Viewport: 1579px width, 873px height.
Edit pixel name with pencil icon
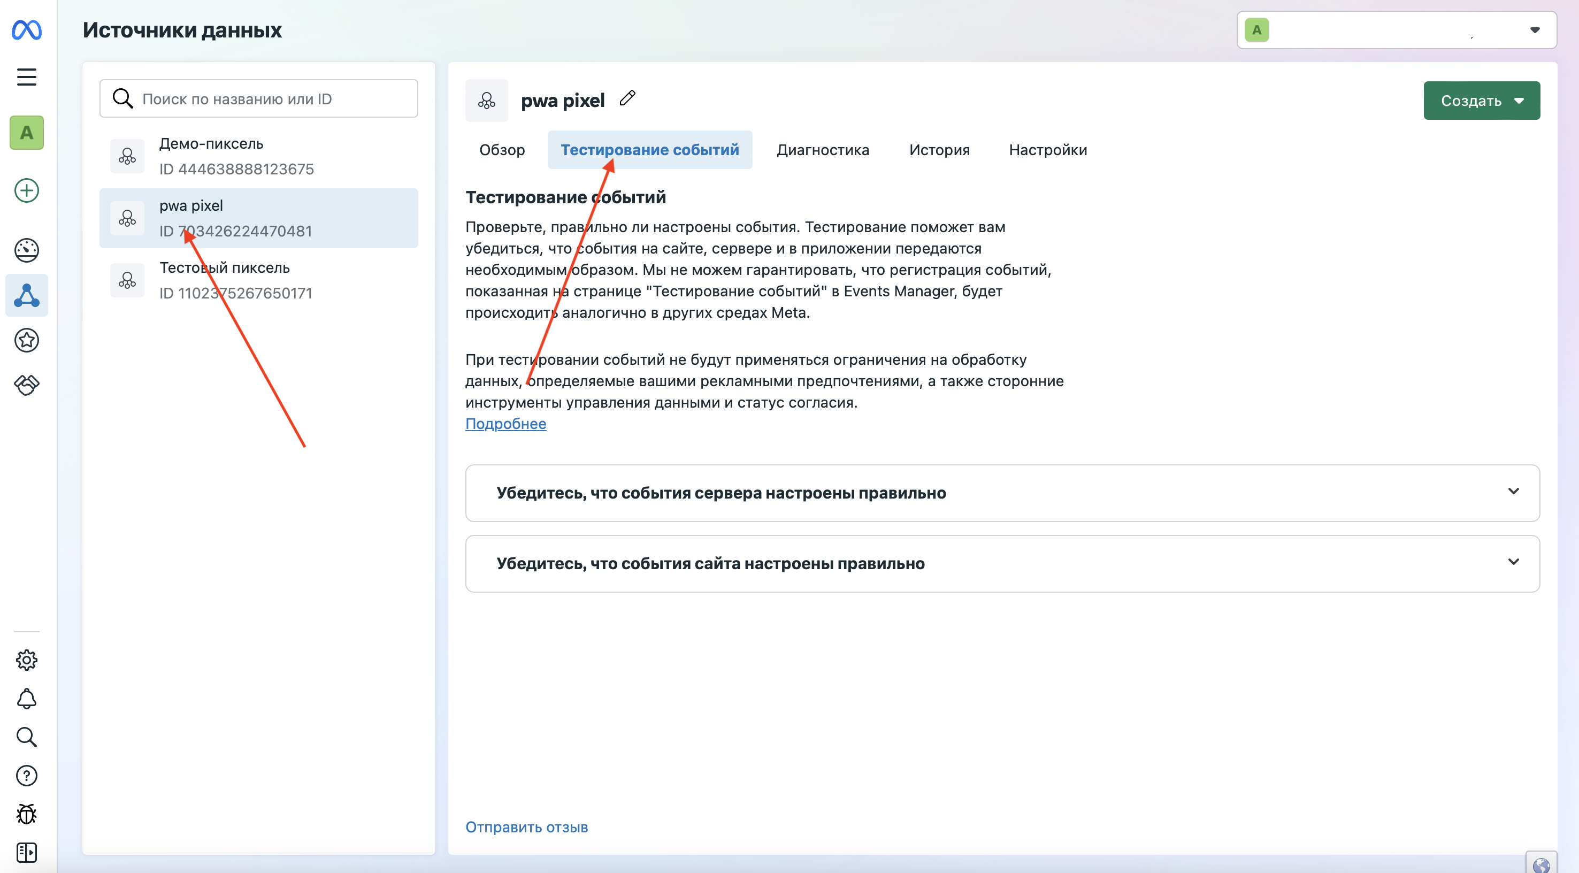[x=627, y=98]
